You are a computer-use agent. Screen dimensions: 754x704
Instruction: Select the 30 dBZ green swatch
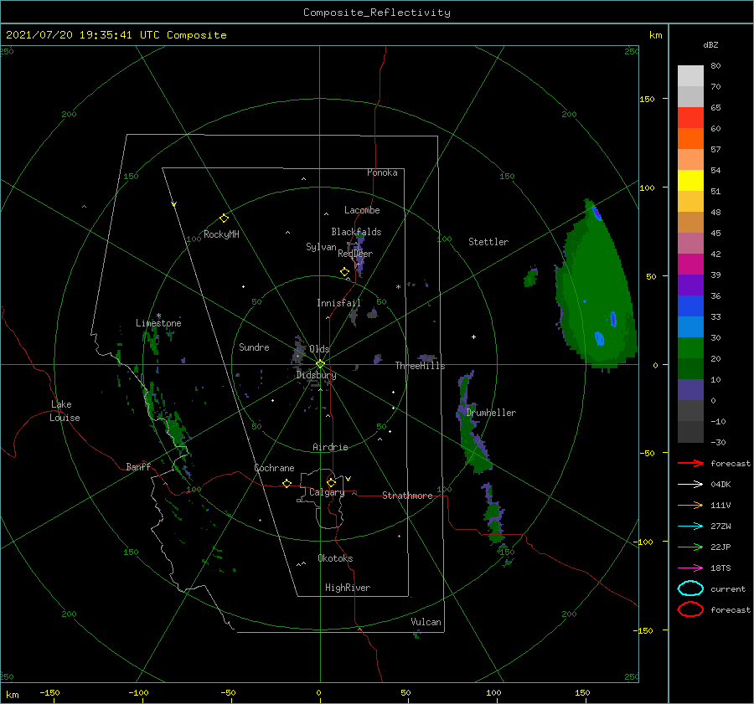690,347
